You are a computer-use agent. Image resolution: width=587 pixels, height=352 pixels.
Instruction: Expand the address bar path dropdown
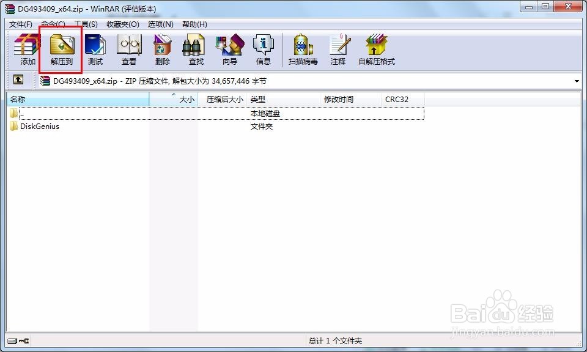[x=577, y=81]
